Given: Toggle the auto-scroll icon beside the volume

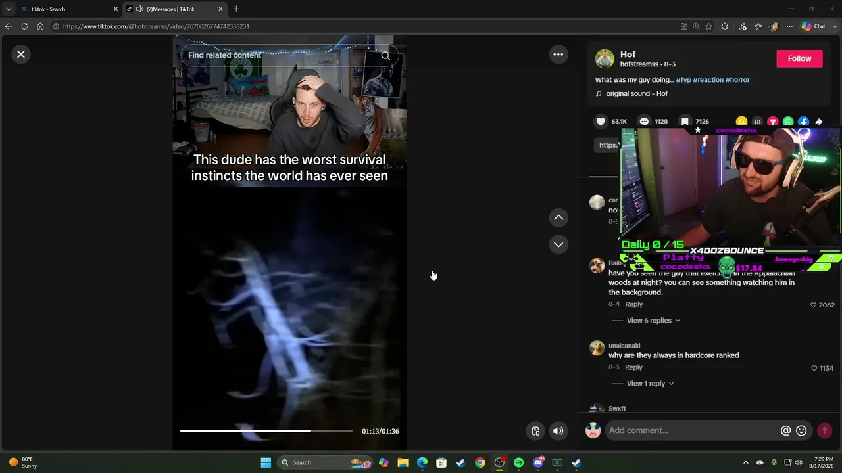Looking at the screenshot, I should tap(535, 431).
